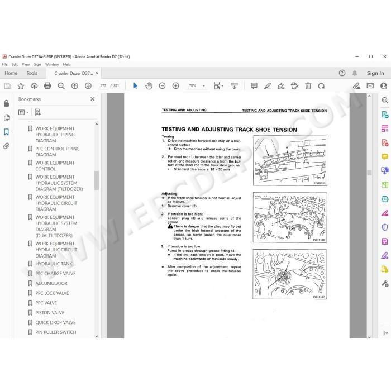The image size is (391, 391).
Task: Zoom out with the minus icon
Action: (162, 86)
